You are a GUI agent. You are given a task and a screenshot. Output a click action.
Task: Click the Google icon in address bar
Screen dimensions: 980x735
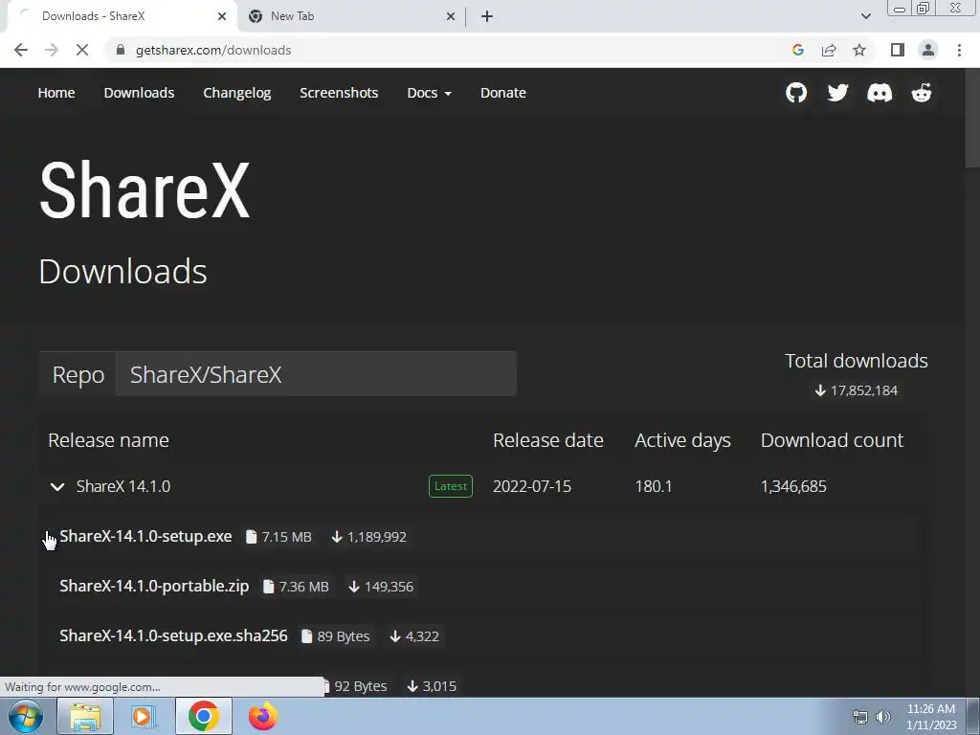pos(797,50)
